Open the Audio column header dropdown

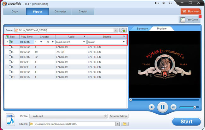(85, 37)
